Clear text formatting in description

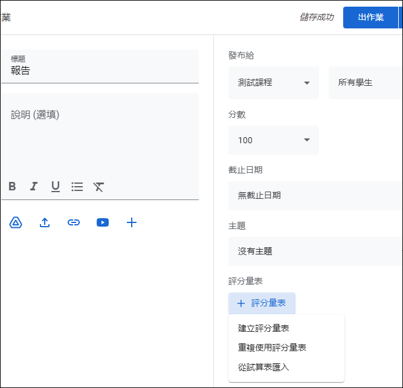[98, 187]
